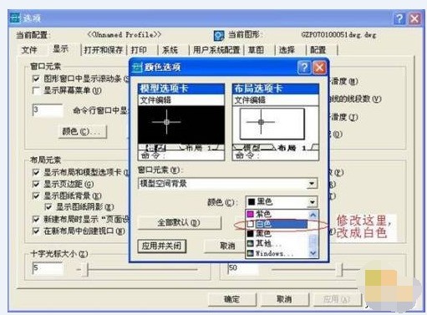Click the 布局选项卡 (Layout tab) white paper preview

point(272,124)
